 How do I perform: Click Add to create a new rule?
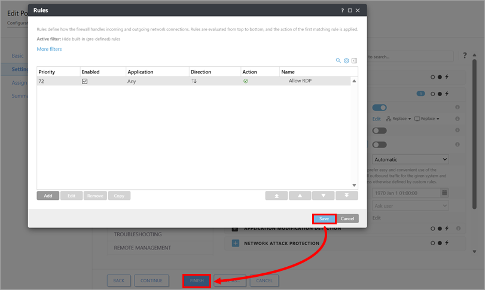click(48, 196)
